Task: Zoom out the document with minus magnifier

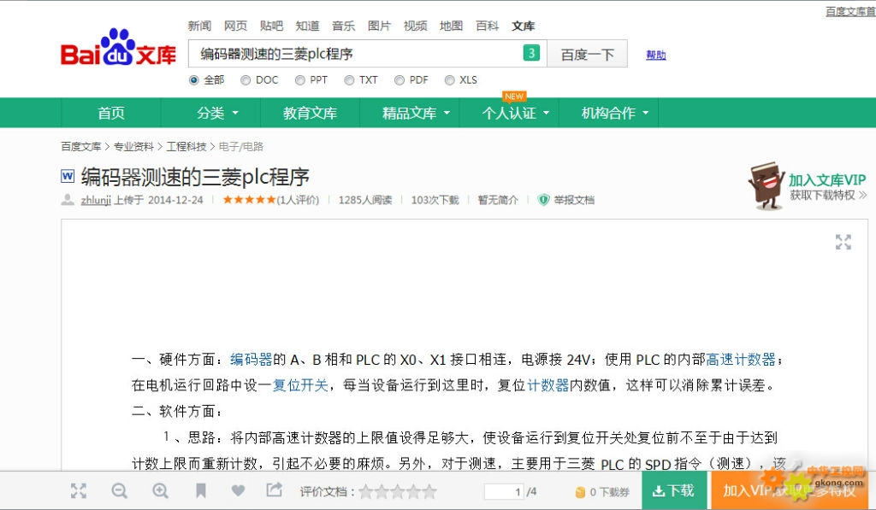Action: point(119,491)
